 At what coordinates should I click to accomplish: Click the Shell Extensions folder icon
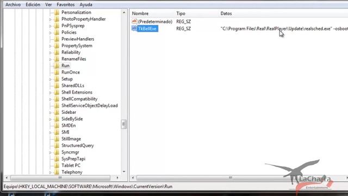pos(57,92)
